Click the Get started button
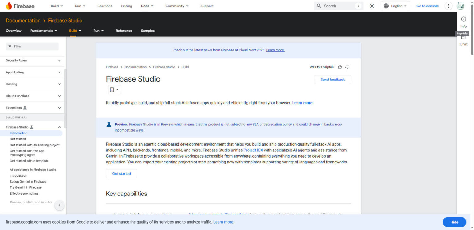This screenshot has width=474, height=230. pyautogui.click(x=121, y=173)
